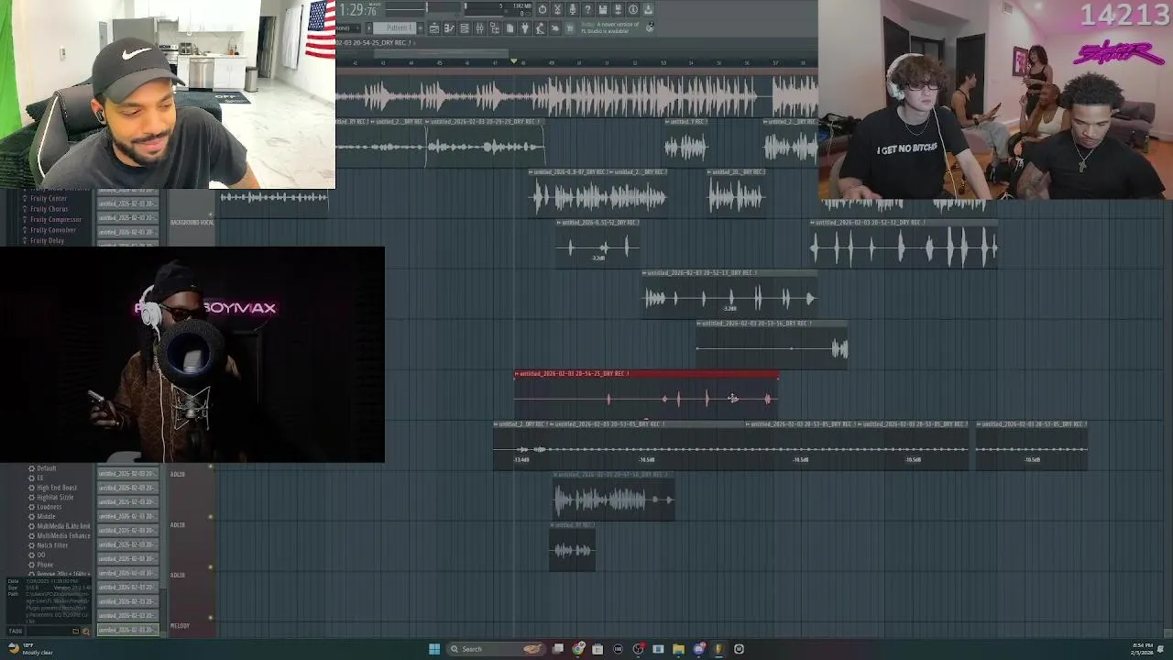Click gear icon of Notch Filter preset
Screen dimensions: 1173x660
click(x=31, y=545)
